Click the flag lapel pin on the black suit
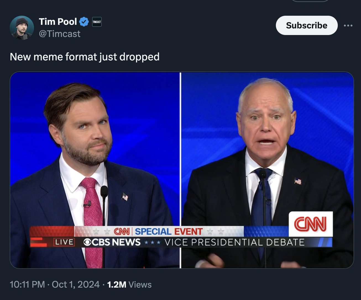Viewport: 361px width, 300px height. point(298,181)
